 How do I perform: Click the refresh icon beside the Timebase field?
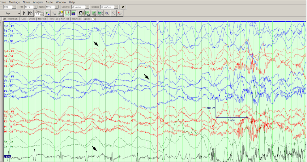(123, 7)
